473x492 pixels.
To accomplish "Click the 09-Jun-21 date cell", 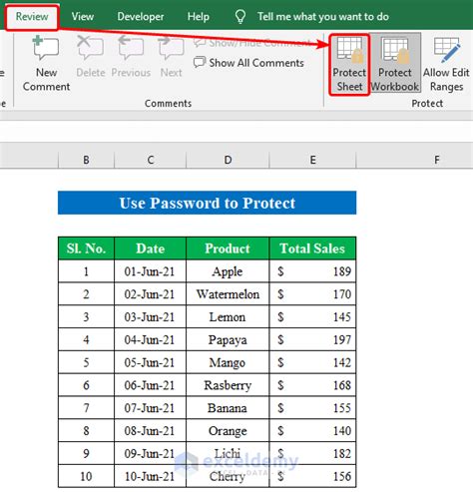I will tap(151, 454).
